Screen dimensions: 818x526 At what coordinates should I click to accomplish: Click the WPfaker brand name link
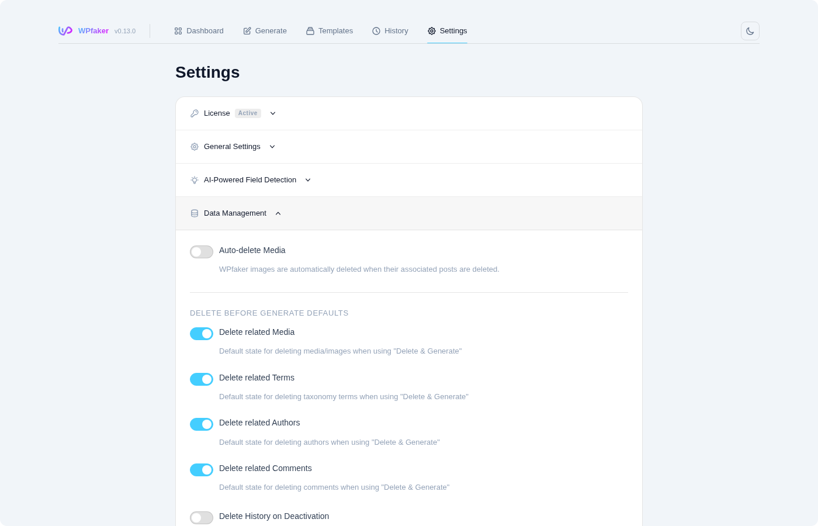point(93,31)
